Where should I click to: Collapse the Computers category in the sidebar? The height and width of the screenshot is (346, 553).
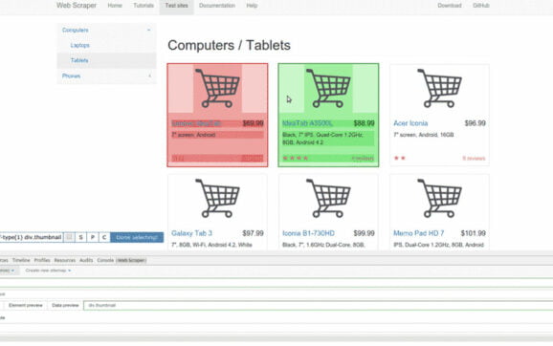pyautogui.click(x=106, y=31)
